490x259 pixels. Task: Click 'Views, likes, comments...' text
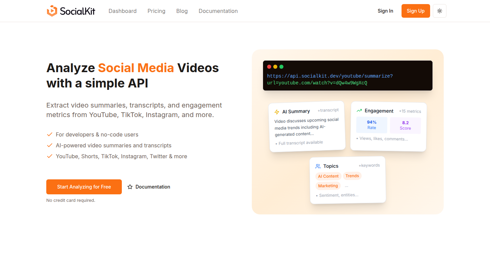[x=384, y=139]
